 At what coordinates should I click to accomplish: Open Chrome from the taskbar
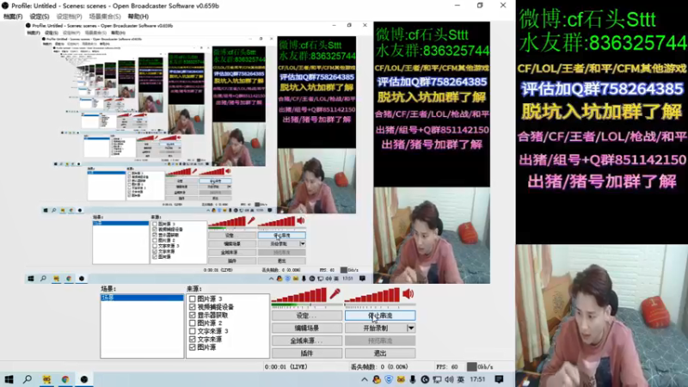tap(65, 379)
